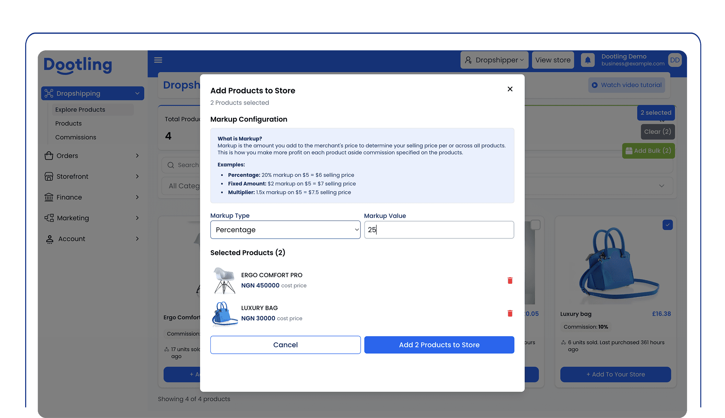Click the search magnifier icon
Viewport: 725px width, 418px height.
coord(171,165)
